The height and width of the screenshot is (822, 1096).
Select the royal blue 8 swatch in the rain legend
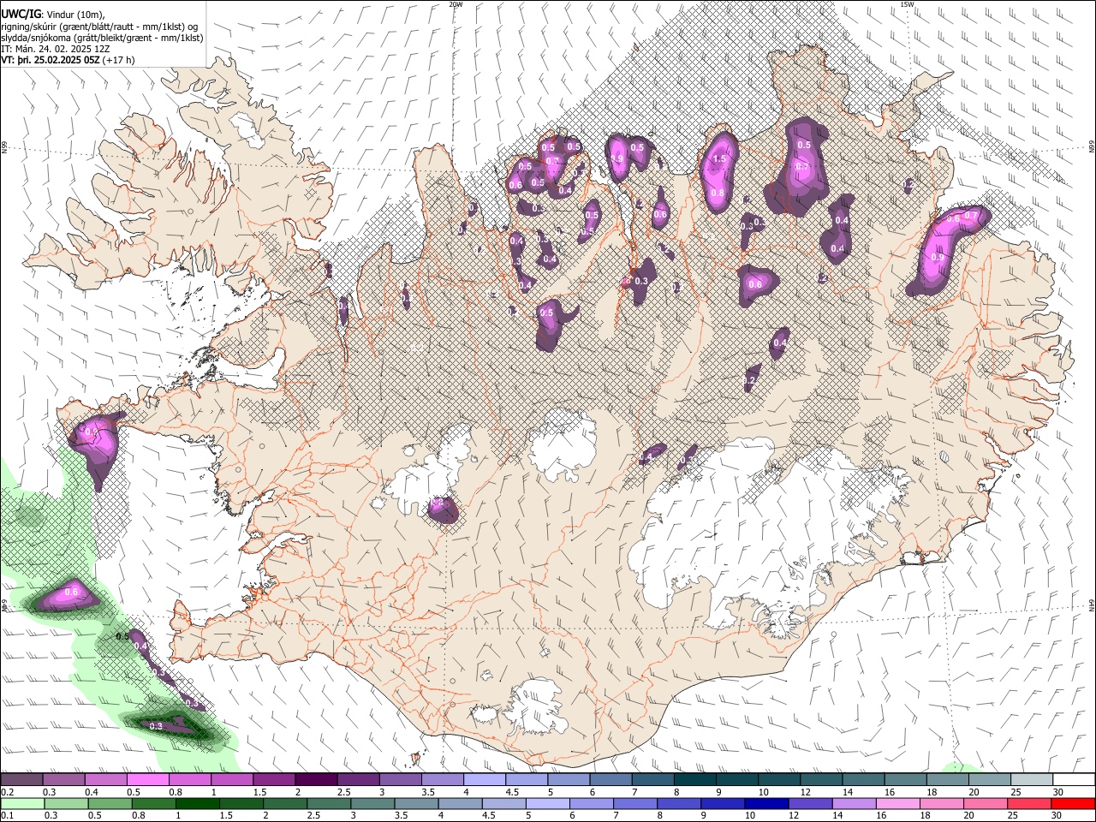(679, 804)
